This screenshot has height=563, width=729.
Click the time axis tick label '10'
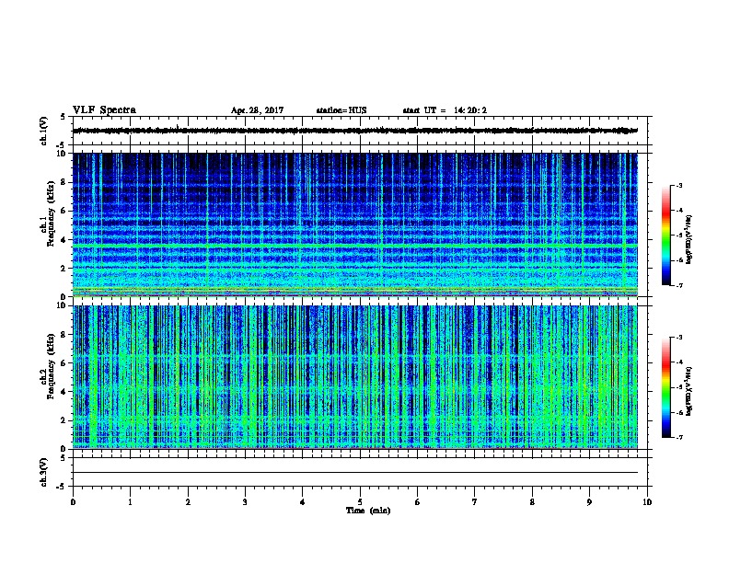[647, 502]
